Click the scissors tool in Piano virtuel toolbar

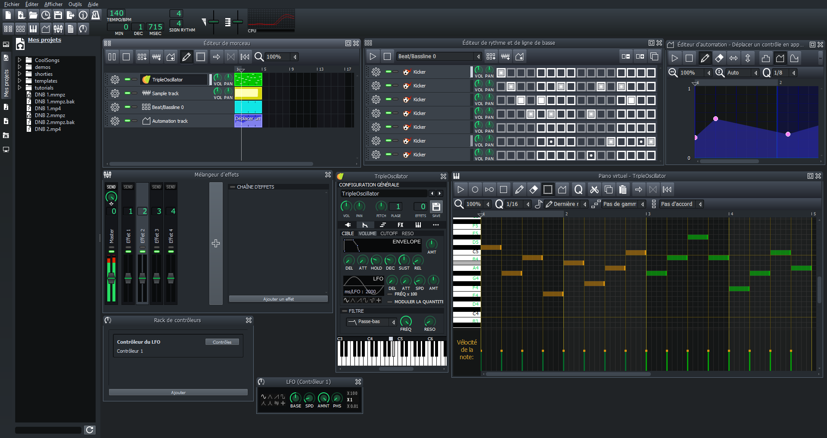tap(594, 189)
